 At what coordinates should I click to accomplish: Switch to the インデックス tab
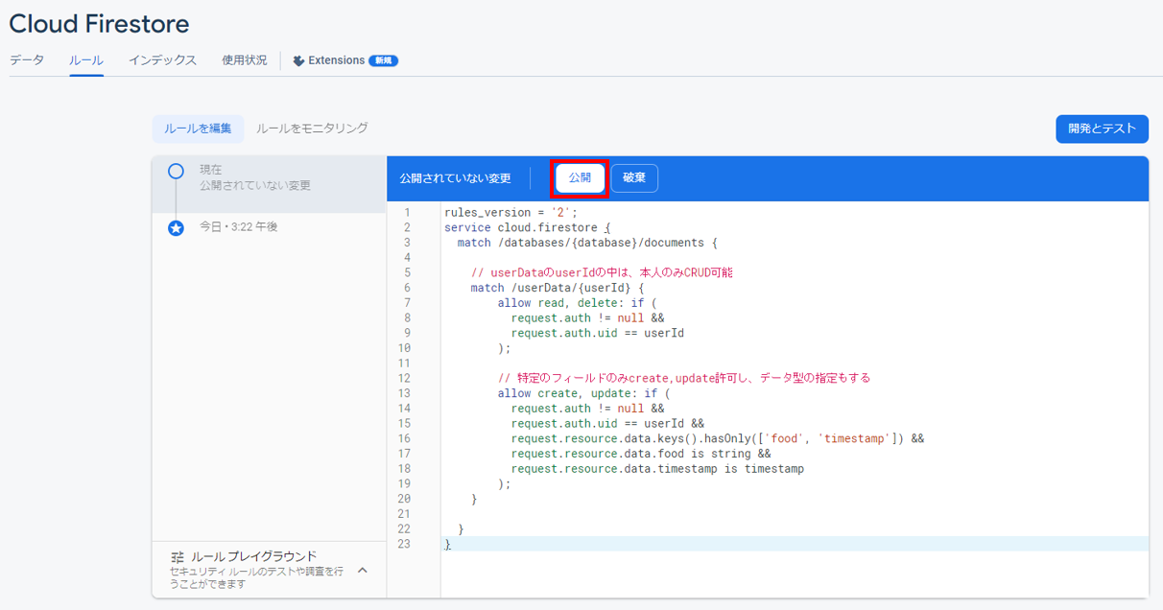[x=162, y=60]
